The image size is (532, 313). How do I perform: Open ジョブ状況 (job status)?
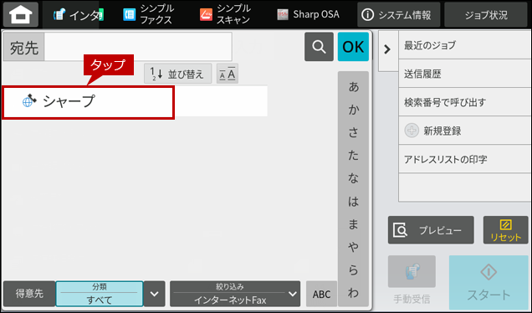coord(486,14)
